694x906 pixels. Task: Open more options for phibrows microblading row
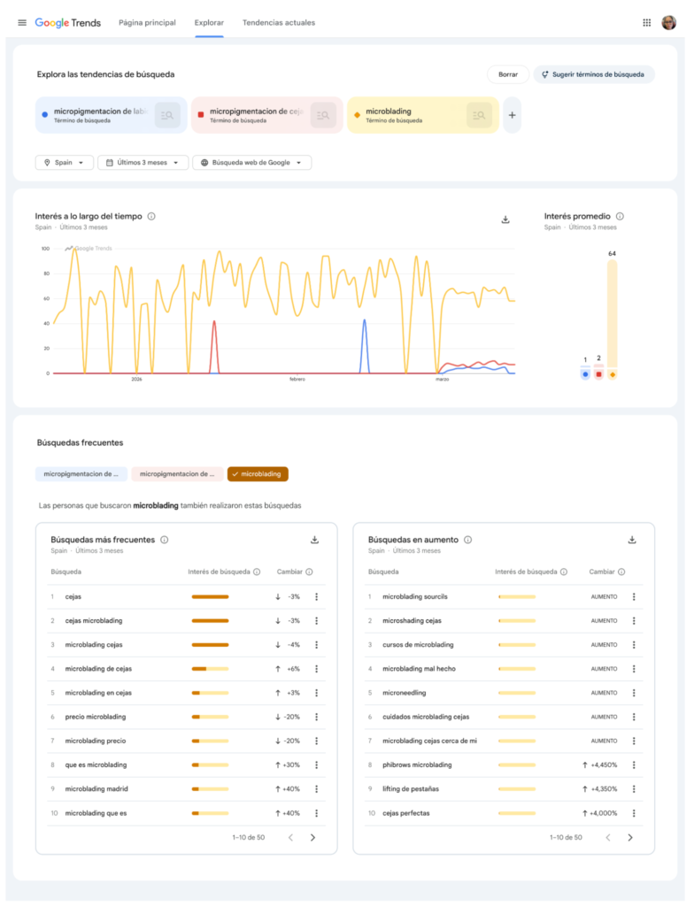point(634,764)
